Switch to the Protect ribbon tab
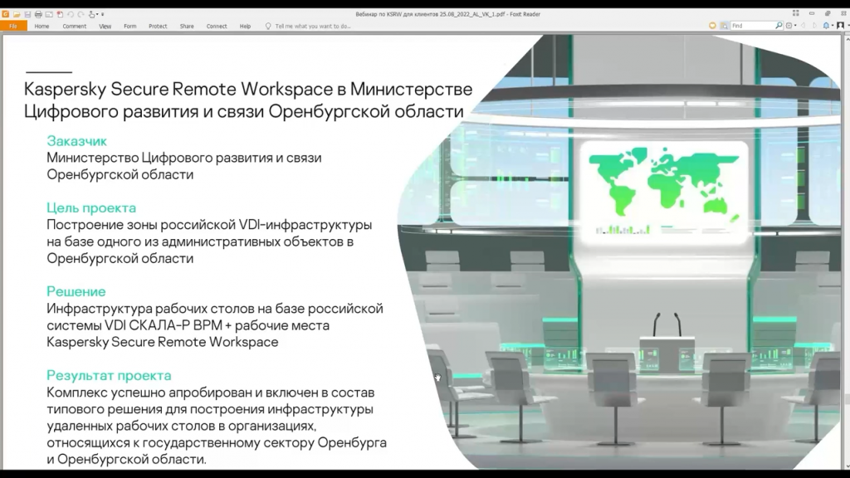The image size is (850, 478). 158,26
